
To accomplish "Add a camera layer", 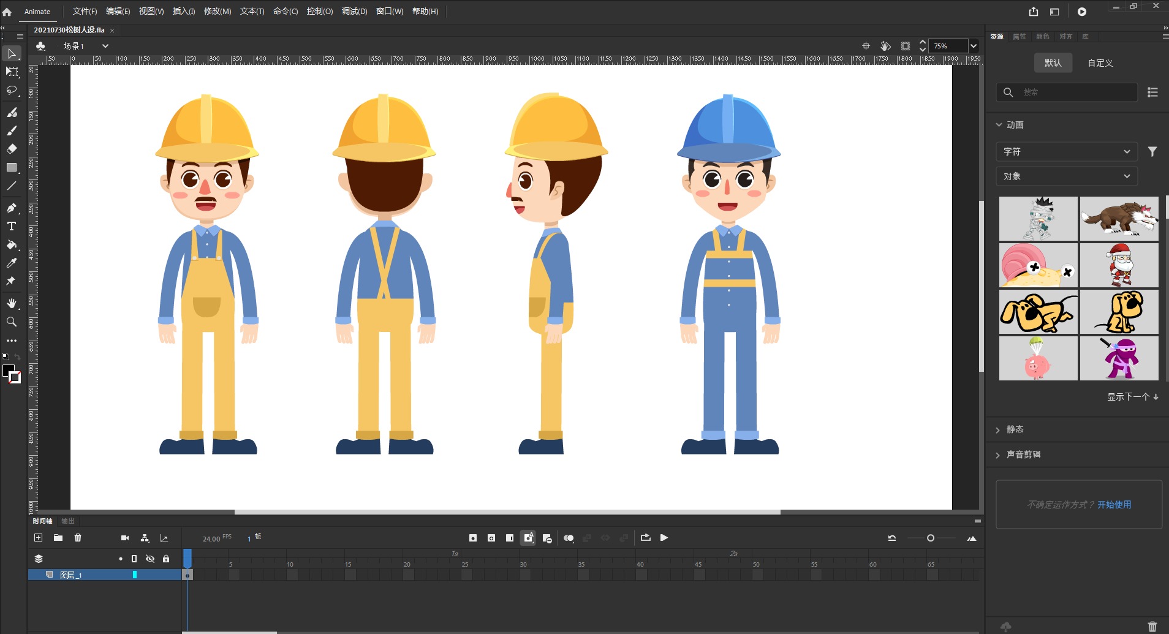I will point(125,538).
